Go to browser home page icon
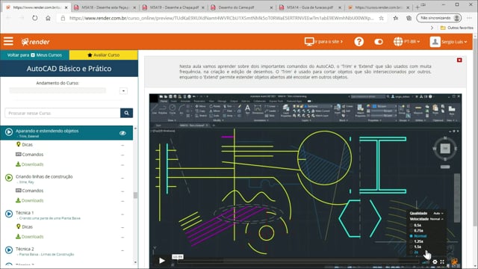Screen dimensions: 478x269 pos(48,18)
